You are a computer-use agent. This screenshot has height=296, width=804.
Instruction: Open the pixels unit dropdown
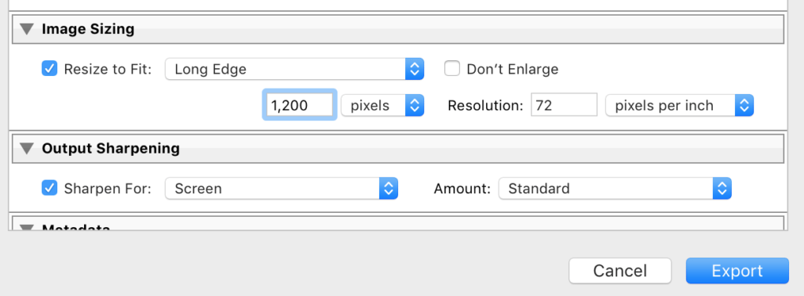click(382, 106)
